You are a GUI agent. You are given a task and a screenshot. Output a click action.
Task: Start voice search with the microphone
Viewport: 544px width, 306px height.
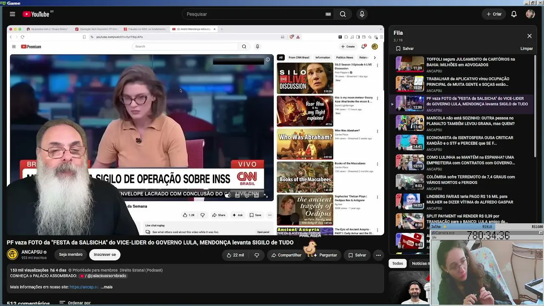362,14
